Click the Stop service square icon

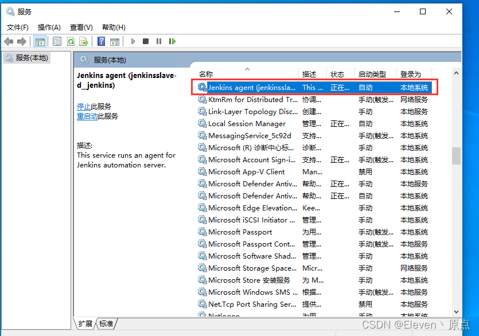146,41
